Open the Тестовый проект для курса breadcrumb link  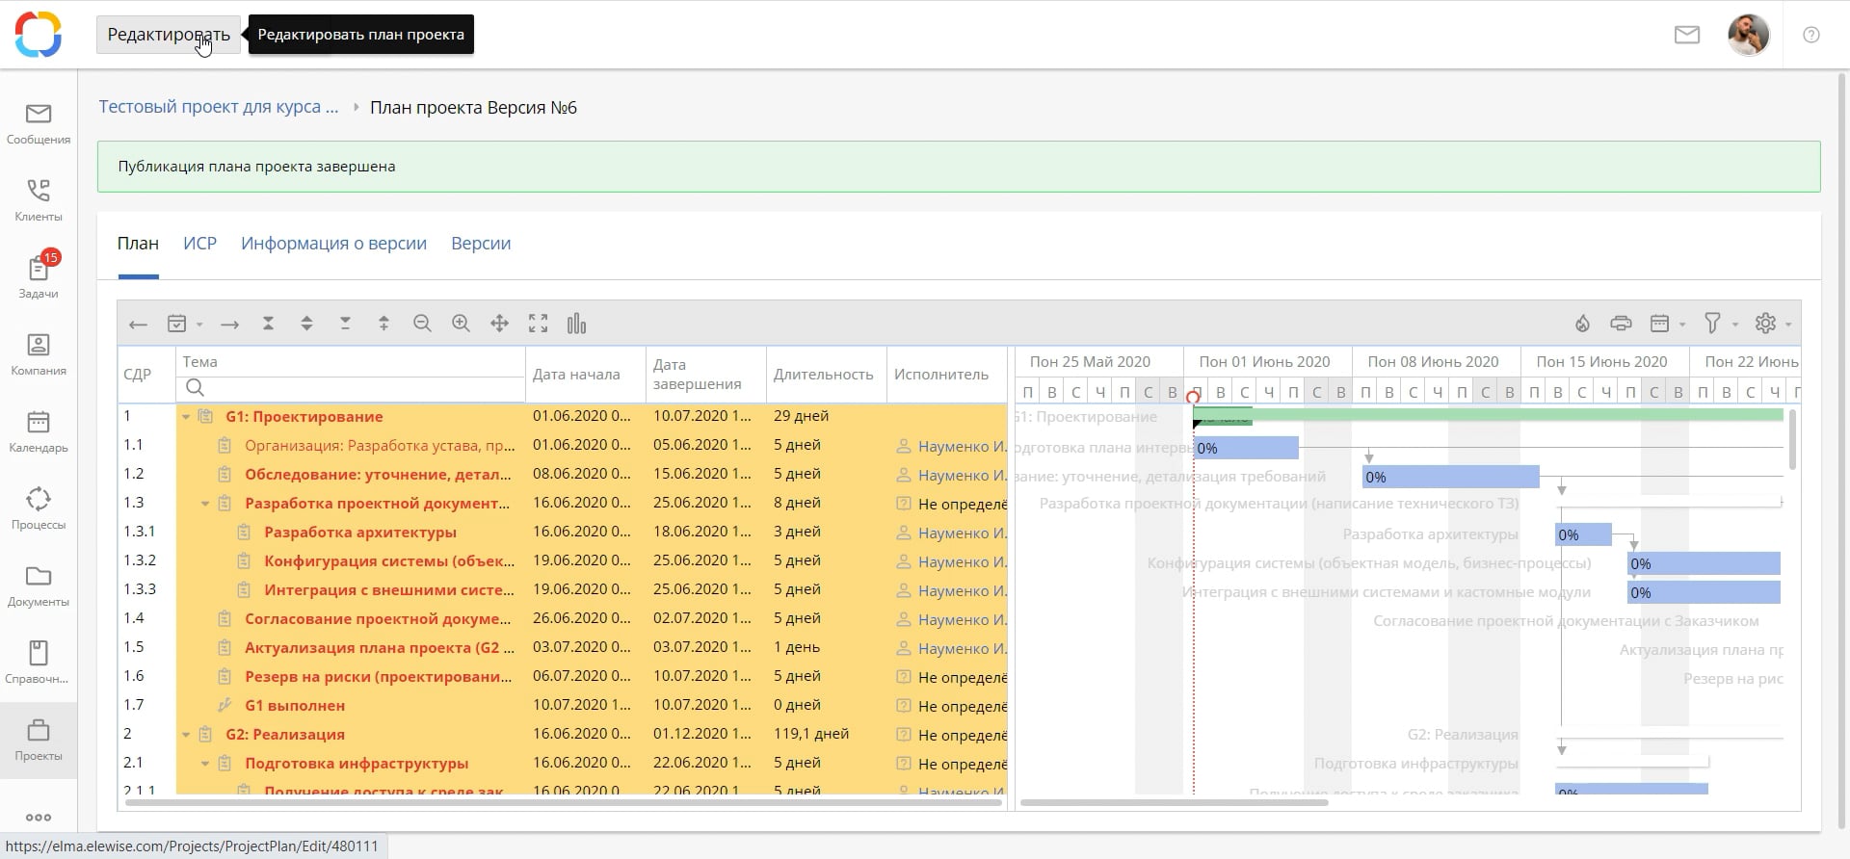click(219, 107)
